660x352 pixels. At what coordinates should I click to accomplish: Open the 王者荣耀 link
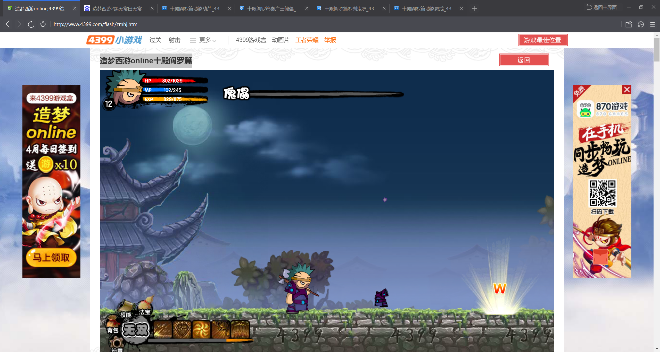tap(307, 40)
